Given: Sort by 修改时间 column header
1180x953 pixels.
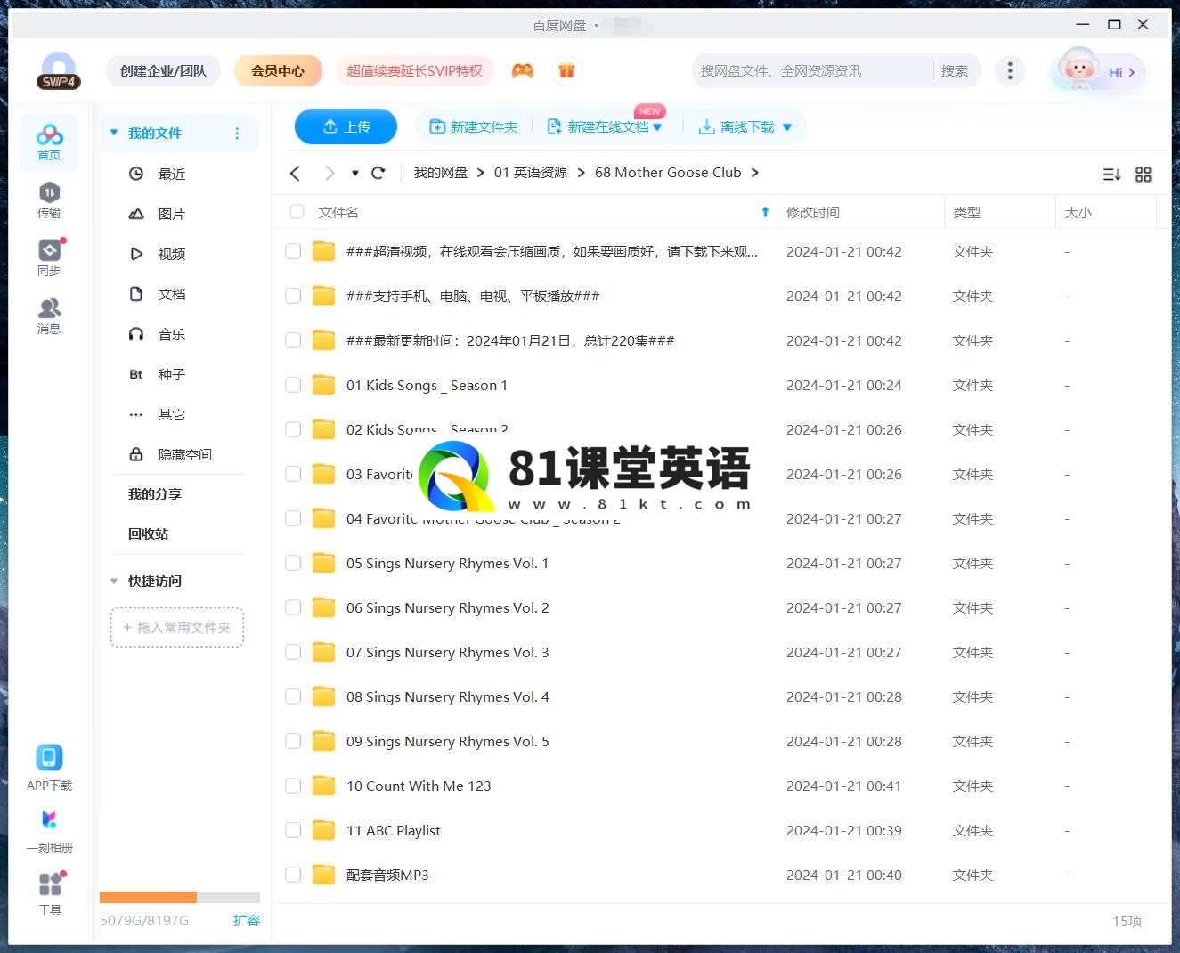Looking at the screenshot, I should 813,212.
